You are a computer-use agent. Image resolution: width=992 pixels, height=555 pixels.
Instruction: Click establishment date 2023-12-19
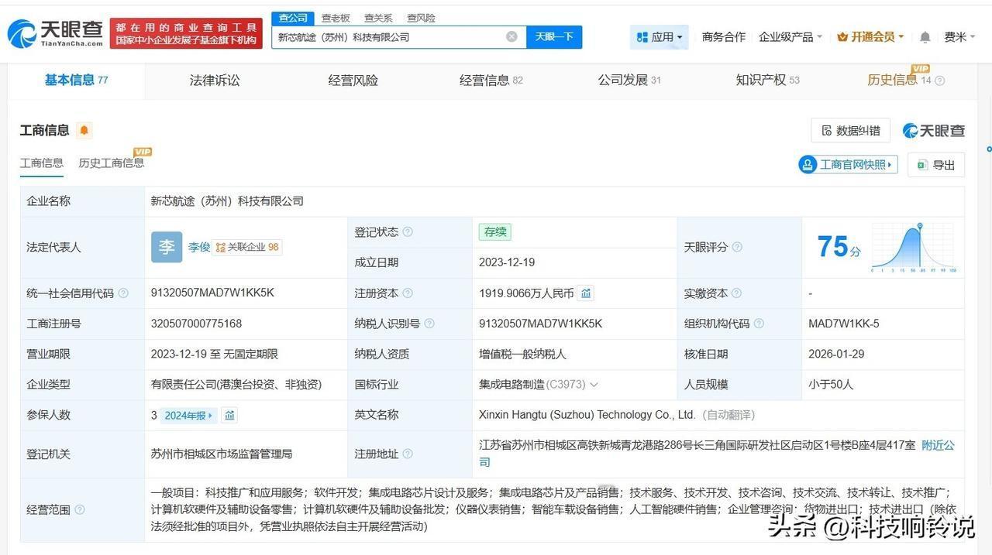[x=507, y=262]
